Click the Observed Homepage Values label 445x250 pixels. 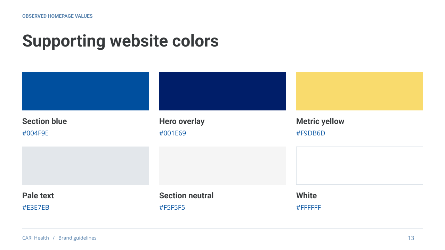click(57, 16)
